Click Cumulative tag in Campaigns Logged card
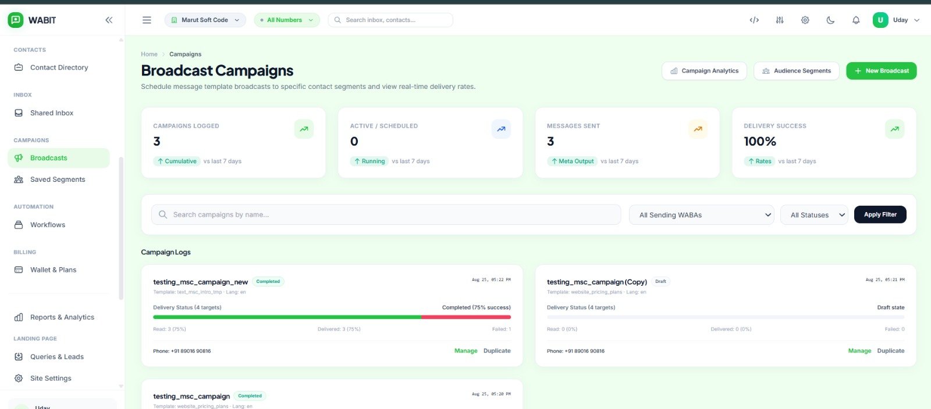Image resolution: width=931 pixels, height=409 pixels. tap(177, 162)
